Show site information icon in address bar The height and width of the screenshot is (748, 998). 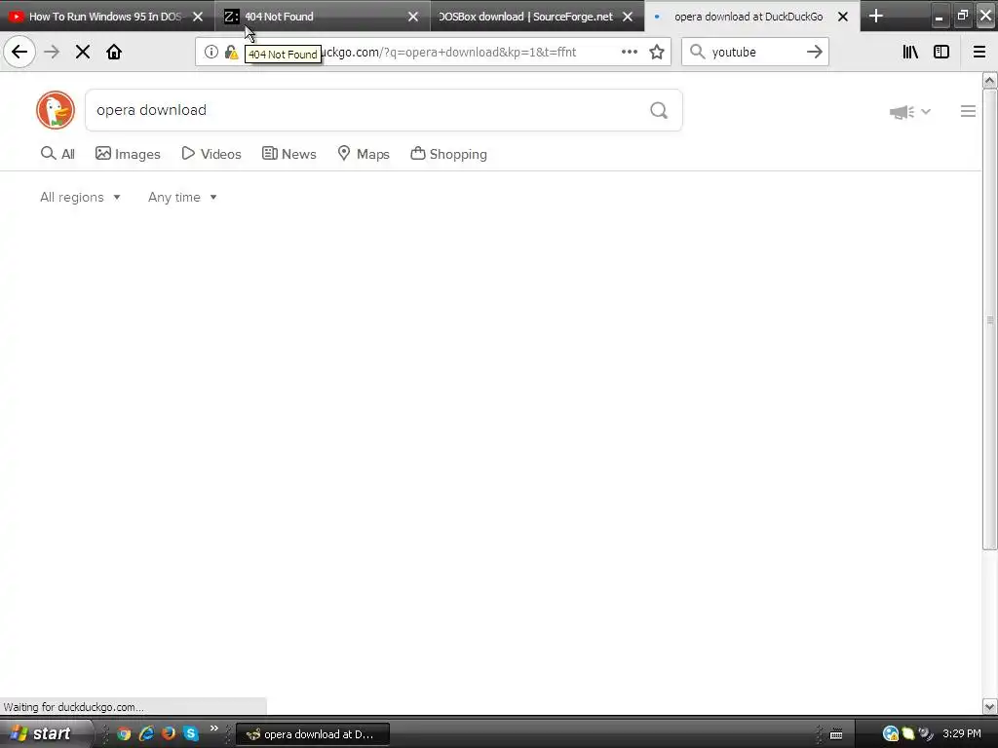[x=211, y=53]
